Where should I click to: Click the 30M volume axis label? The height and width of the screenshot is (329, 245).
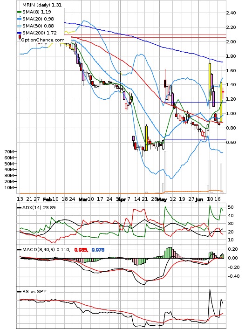click(10, 176)
